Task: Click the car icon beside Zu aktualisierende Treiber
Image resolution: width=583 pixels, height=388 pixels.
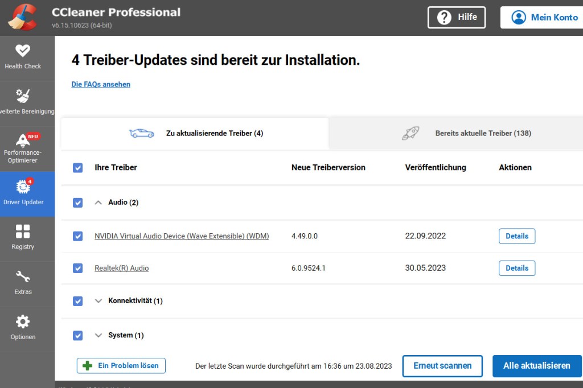Action: [142, 133]
